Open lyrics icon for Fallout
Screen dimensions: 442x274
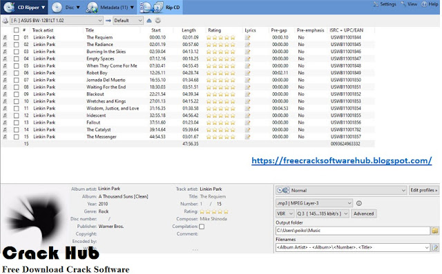point(247,123)
